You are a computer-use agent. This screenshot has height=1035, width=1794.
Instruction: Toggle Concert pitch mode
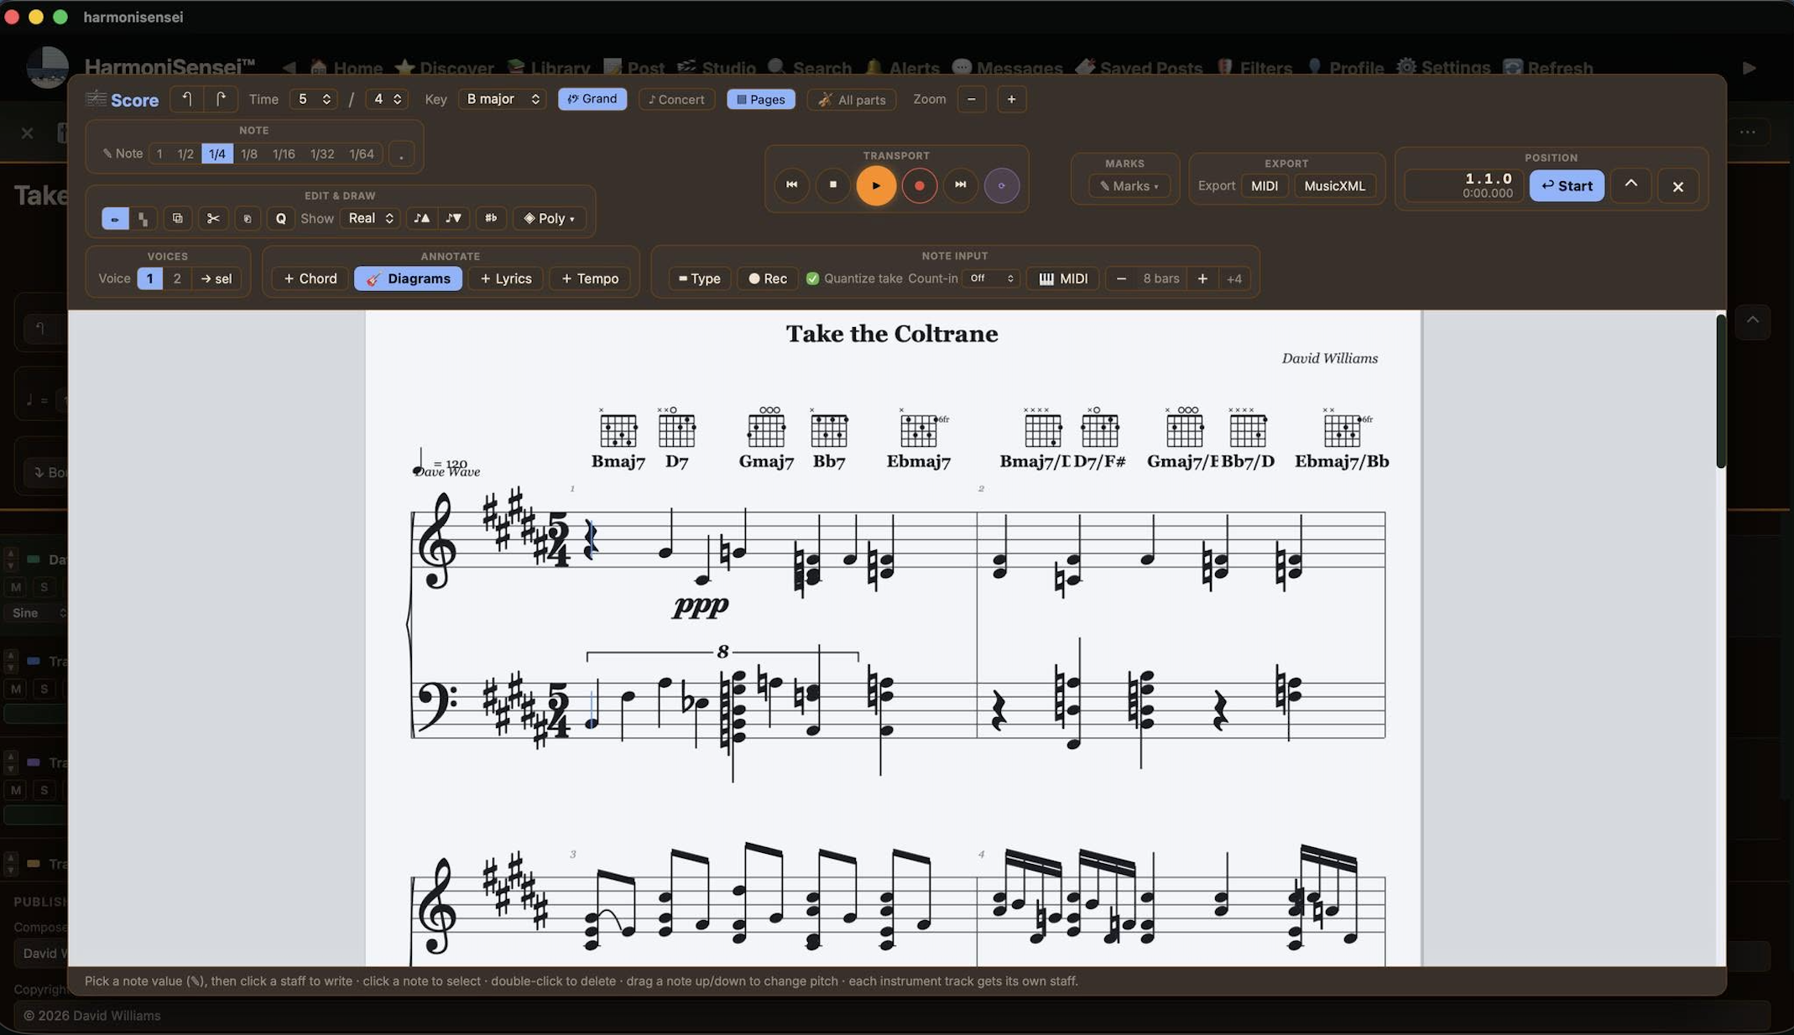pyautogui.click(x=676, y=99)
